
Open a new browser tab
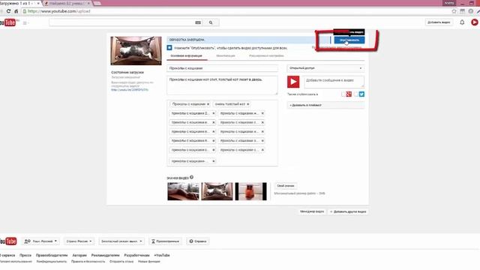pos(97,3)
